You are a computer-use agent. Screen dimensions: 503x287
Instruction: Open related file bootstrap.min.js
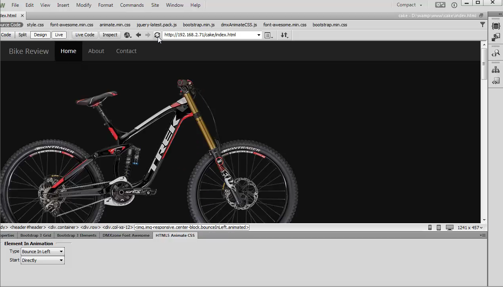tap(199, 25)
